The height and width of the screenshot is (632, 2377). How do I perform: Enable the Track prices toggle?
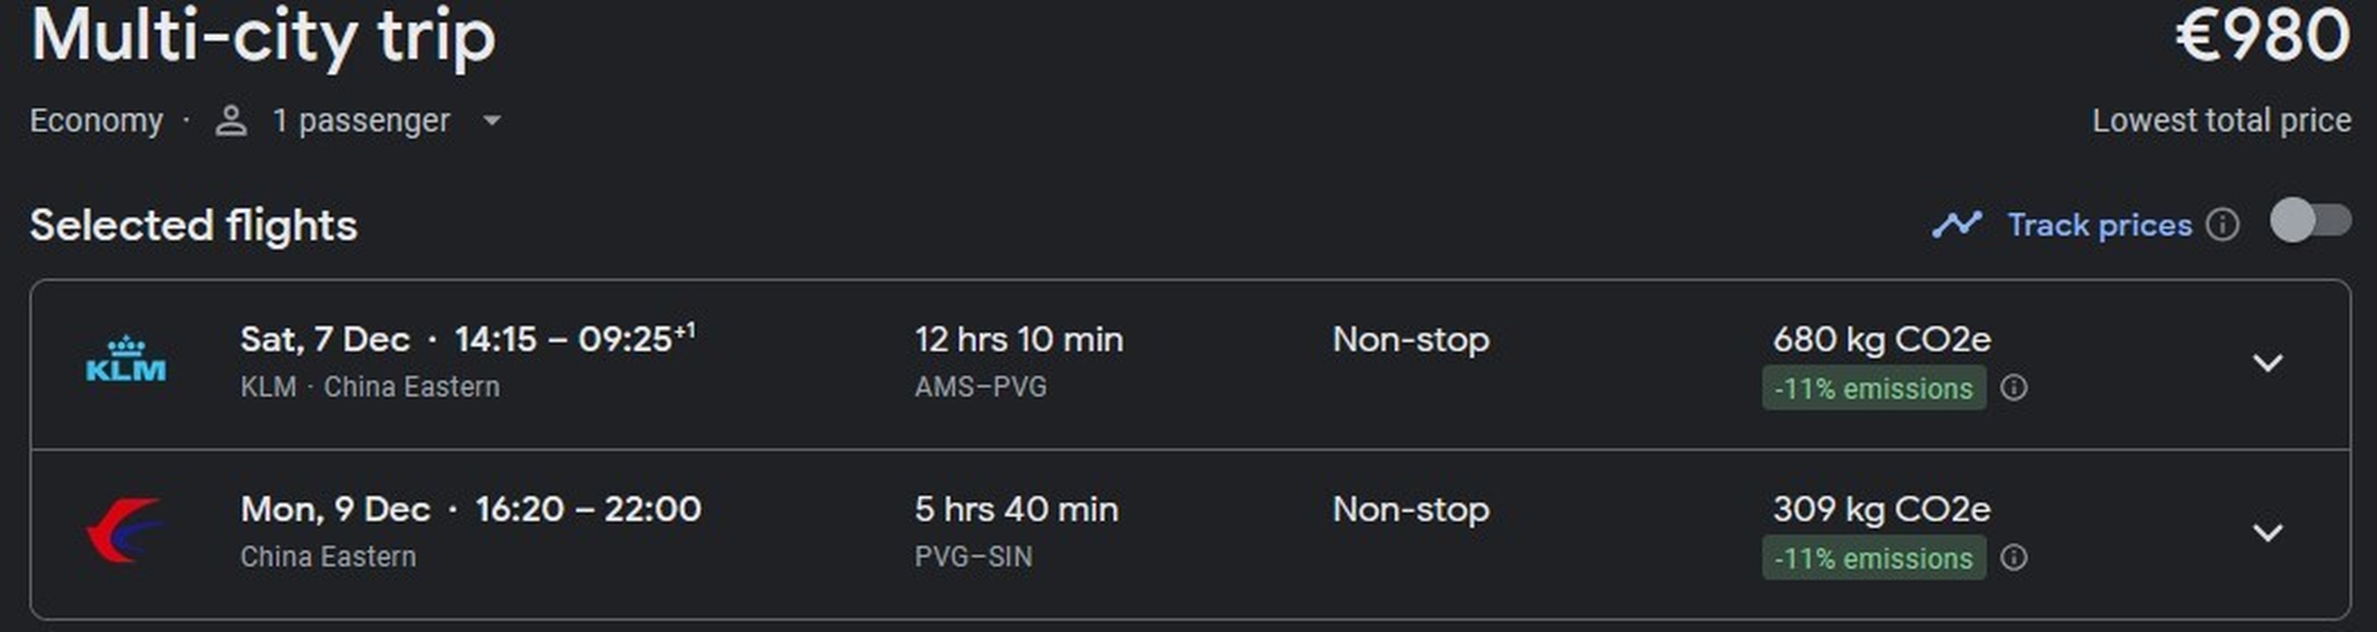(x=2311, y=222)
